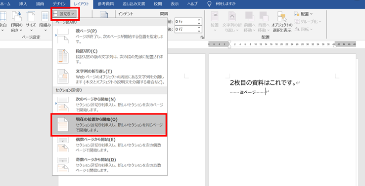Open the 回転 rotate dropdown

pyautogui.click(x=304, y=29)
